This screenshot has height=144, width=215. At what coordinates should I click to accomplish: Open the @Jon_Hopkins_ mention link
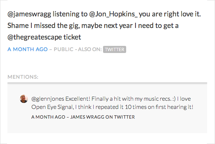tap(113, 14)
